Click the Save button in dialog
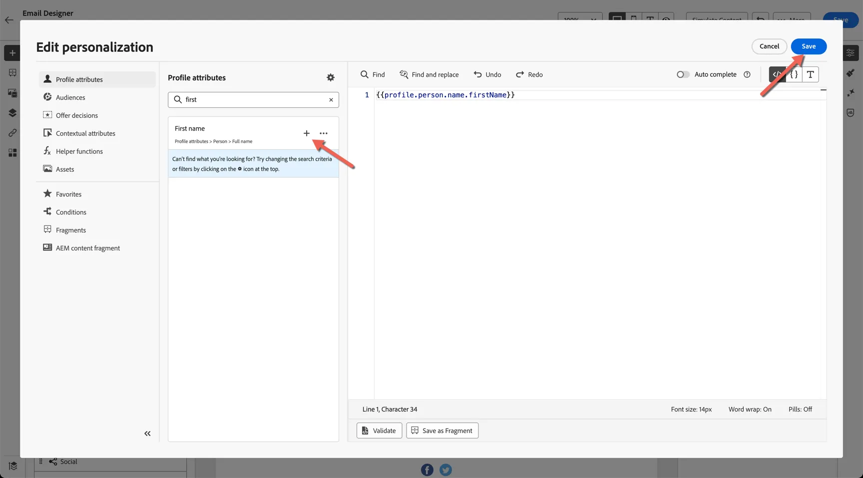Viewport: 863px width, 478px height. point(809,46)
